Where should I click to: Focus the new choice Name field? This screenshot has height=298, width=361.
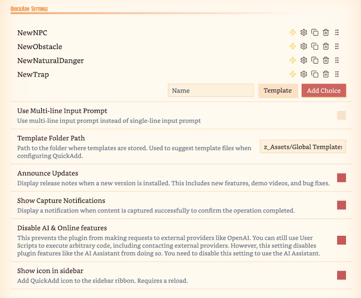(210, 91)
